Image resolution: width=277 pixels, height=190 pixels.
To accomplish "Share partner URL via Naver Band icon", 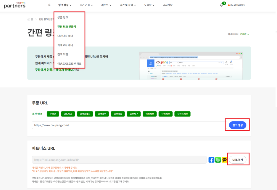I will (218, 160).
